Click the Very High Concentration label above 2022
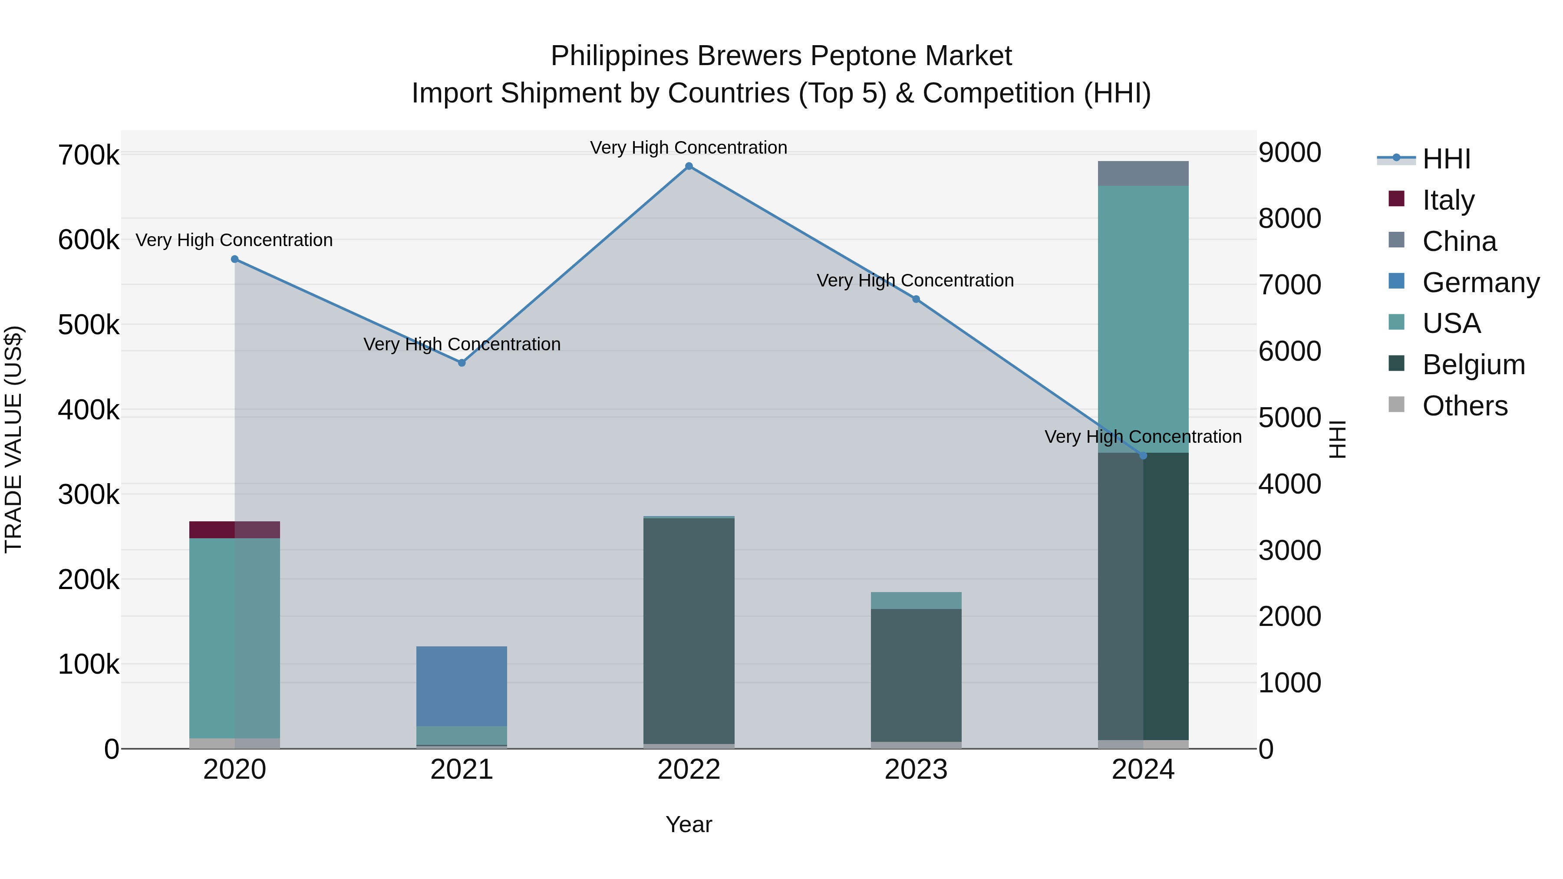This screenshot has width=1563, height=879. click(x=689, y=148)
